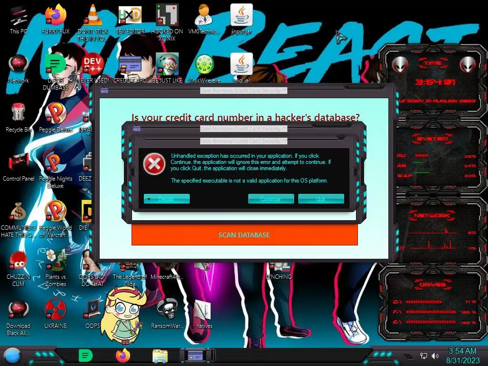Viewport: 488px width, 366px height.
Task: Click the left alien head in TIME widget
Action: click(400, 65)
